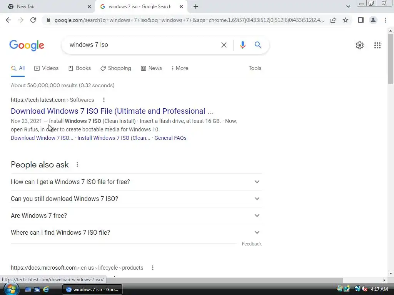Click the 4:17 AM system clock

point(379,289)
